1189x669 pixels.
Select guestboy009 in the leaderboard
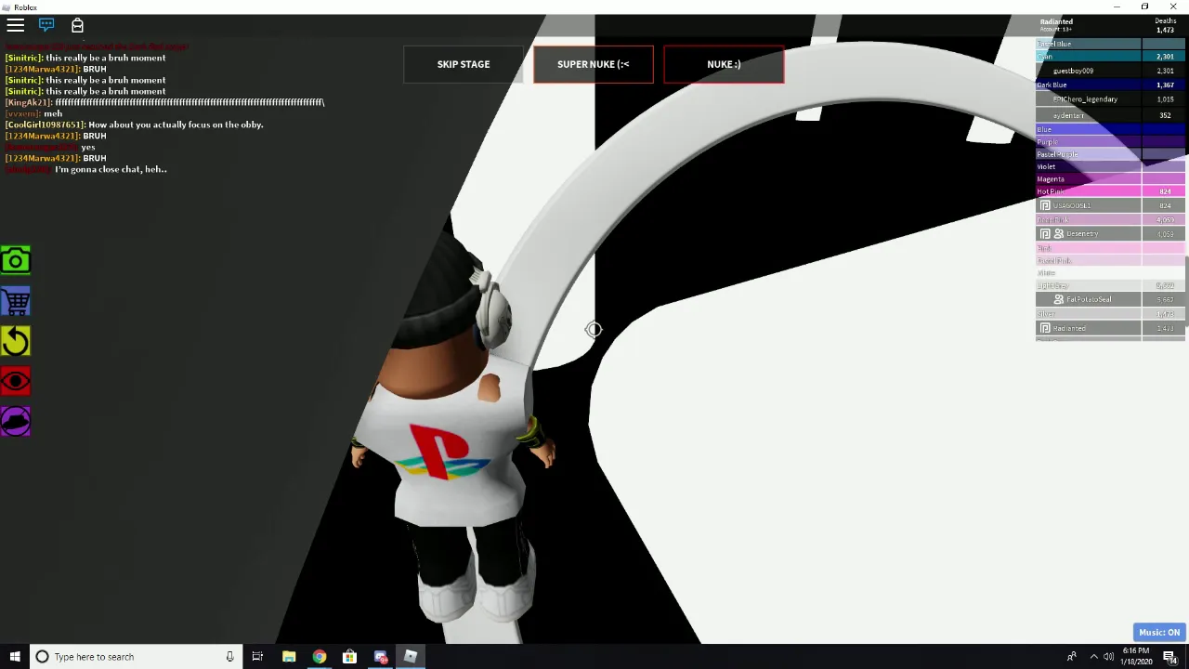(1111, 71)
